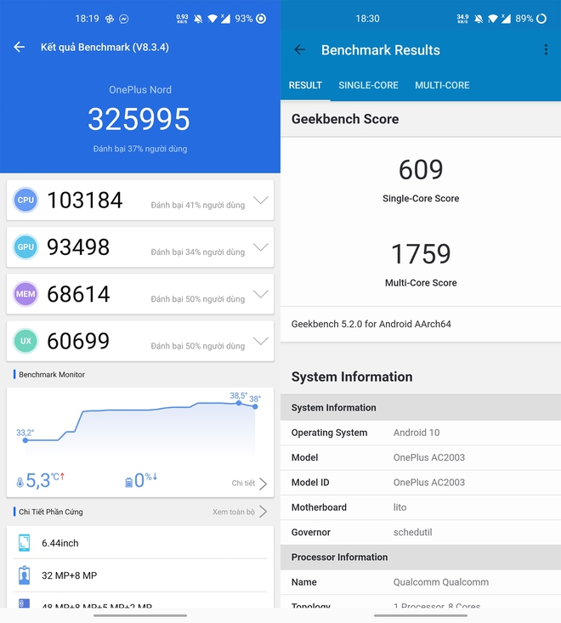Tap the MEM score badge icon
The width and height of the screenshot is (561, 623).
25,294
